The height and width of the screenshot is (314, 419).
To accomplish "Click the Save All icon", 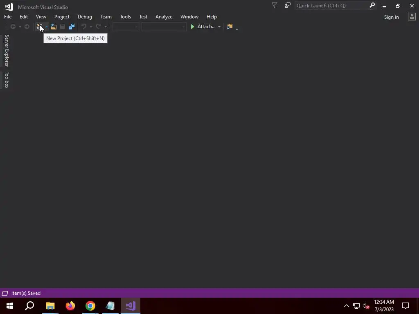I will coord(72,27).
